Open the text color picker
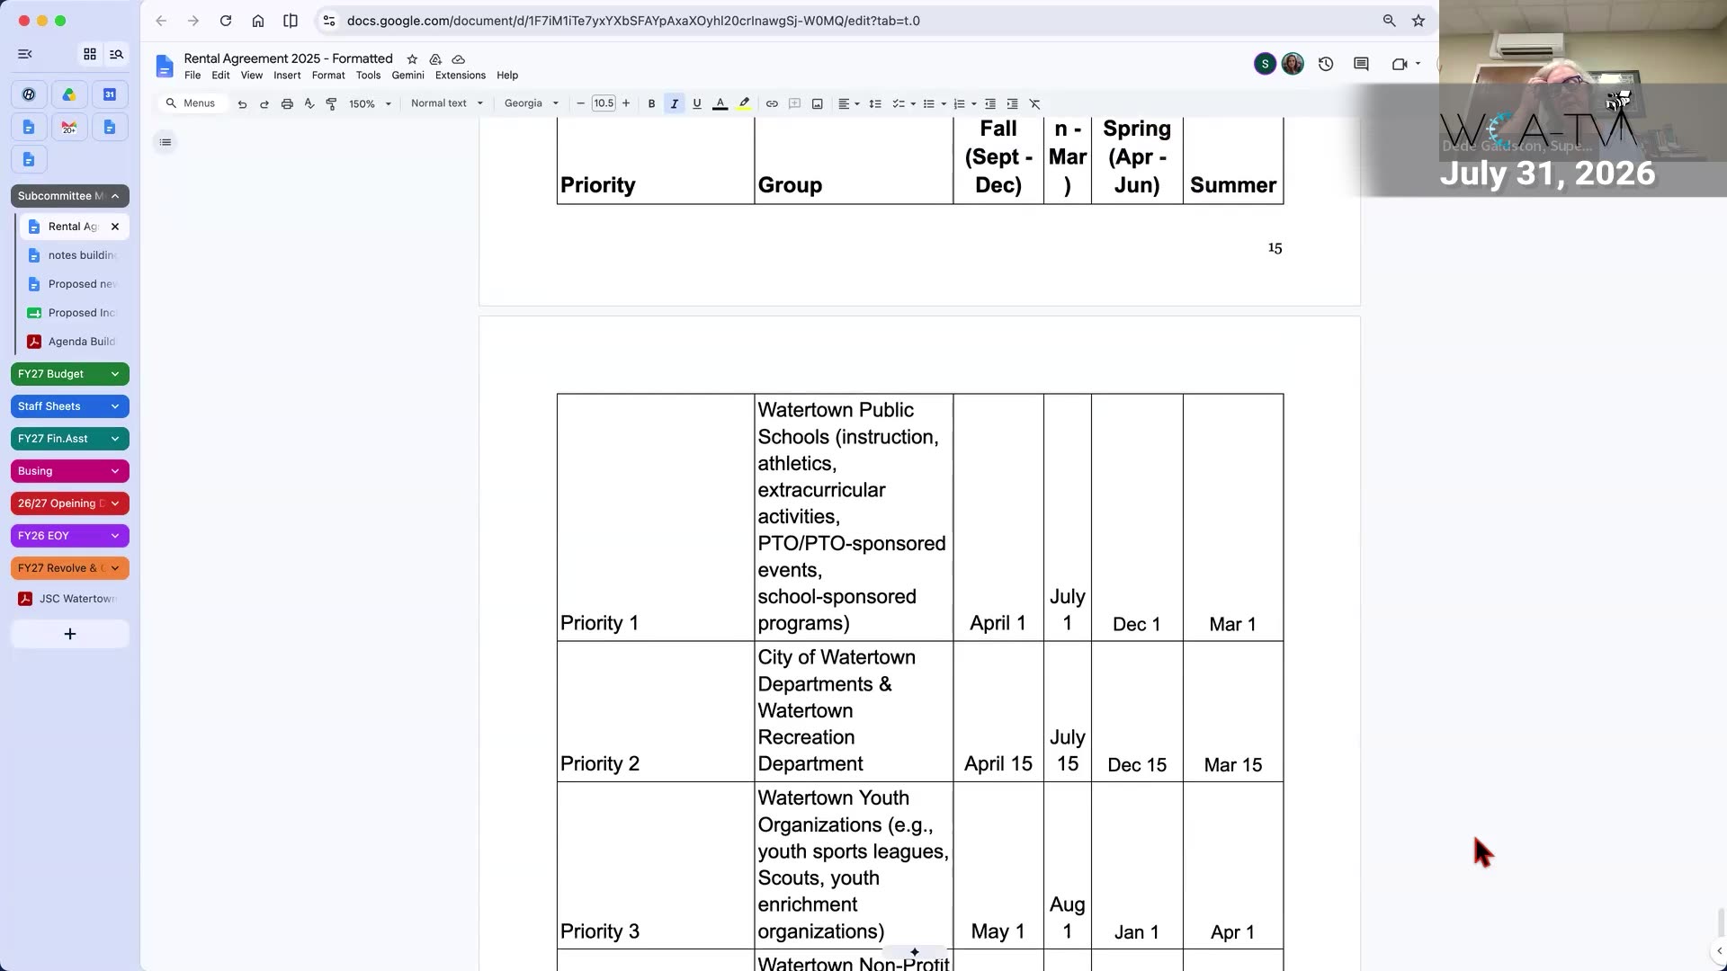This screenshot has width=1727, height=971. coord(720,104)
